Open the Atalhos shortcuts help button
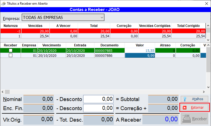Screen dimensions: 211x126 pos(194,99)
